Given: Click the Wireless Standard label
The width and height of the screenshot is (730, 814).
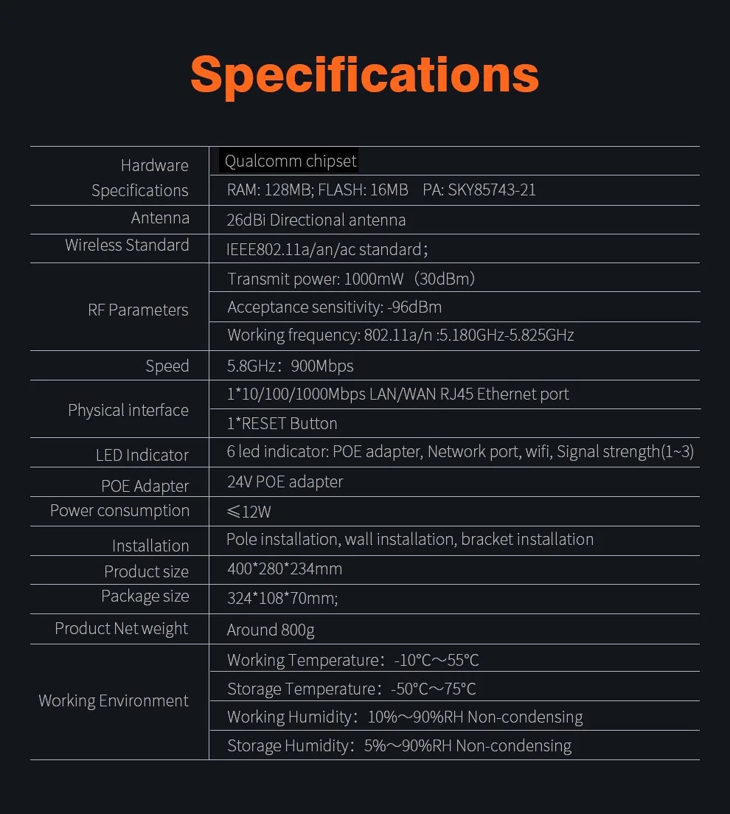Looking at the screenshot, I should (127, 246).
